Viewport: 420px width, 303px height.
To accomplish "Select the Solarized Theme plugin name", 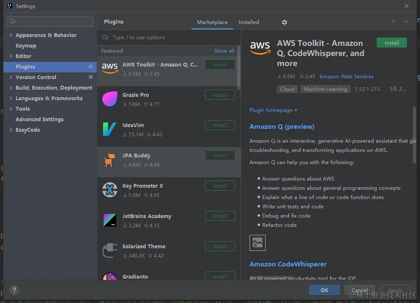I will pos(144,246).
